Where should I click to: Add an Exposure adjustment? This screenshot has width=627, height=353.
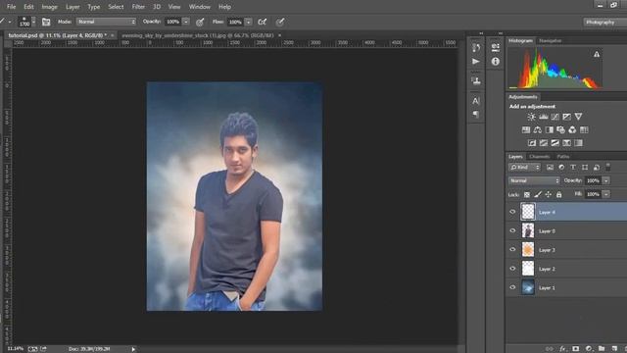[x=566, y=117]
